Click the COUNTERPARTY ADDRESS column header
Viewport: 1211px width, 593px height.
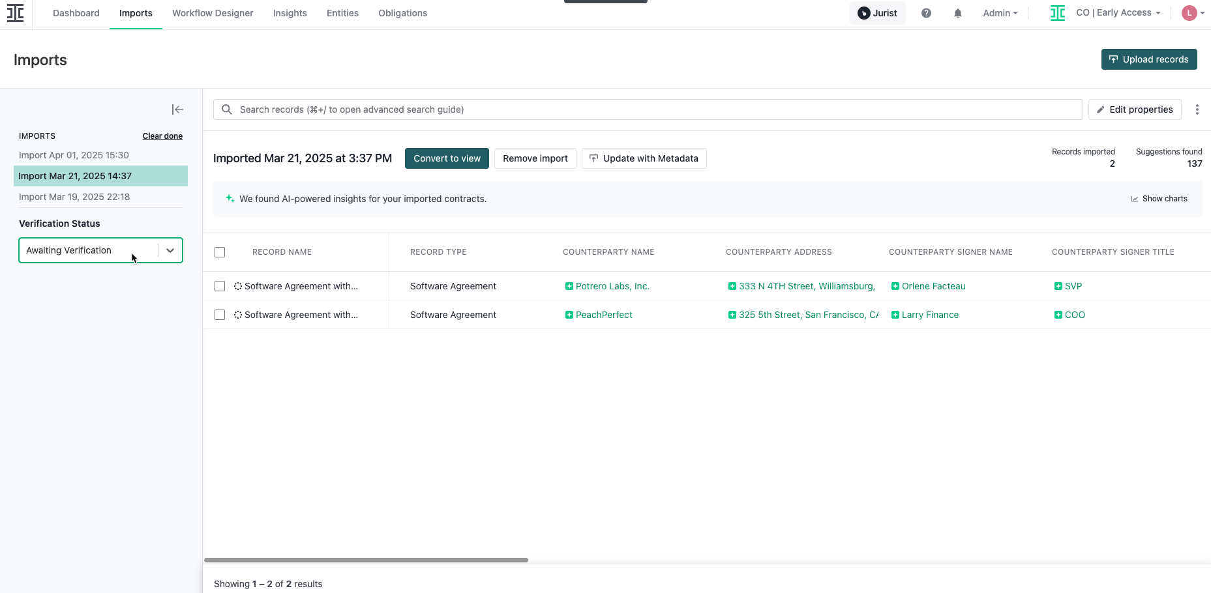[x=779, y=252]
